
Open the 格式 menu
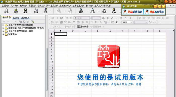(41, 6)
